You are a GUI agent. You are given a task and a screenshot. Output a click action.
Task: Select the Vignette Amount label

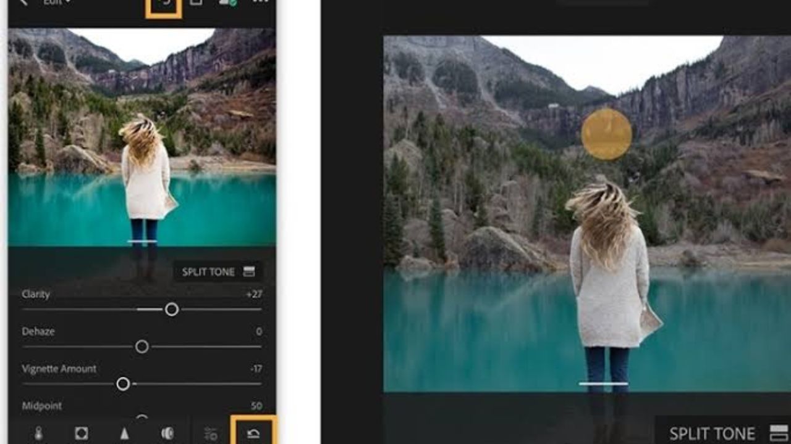pos(59,369)
